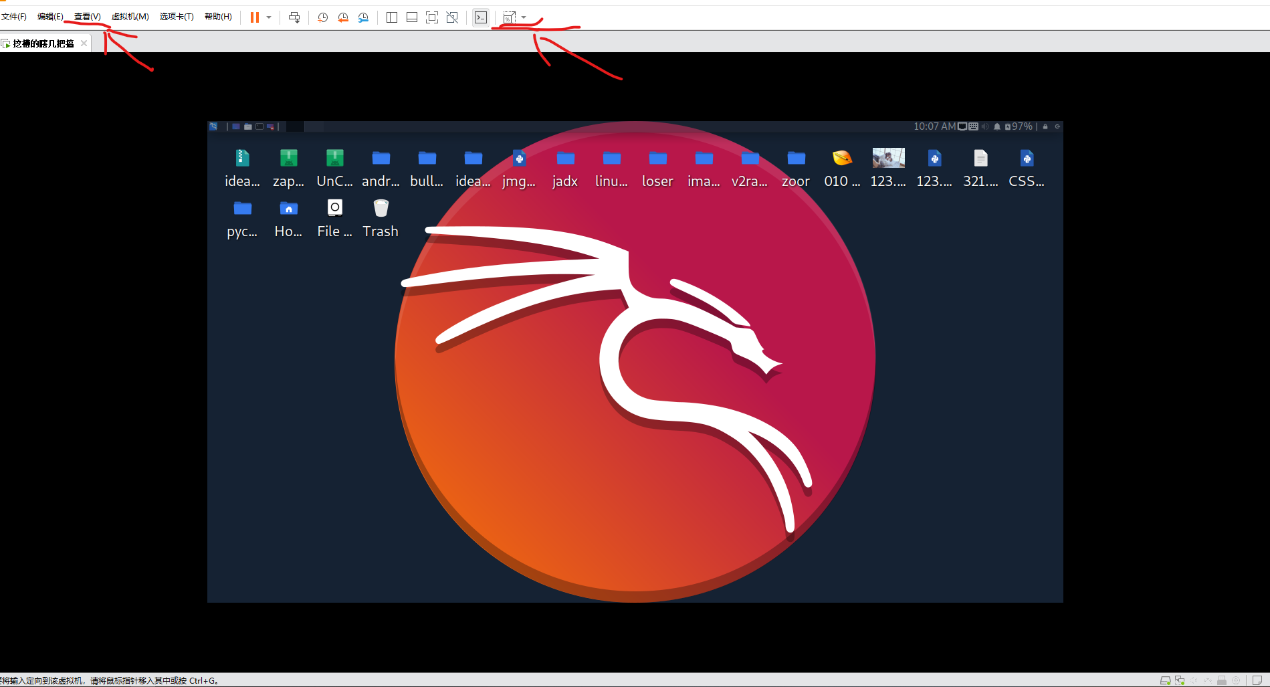Toggle the library sidebar panel view
The height and width of the screenshot is (687, 1270).
pyautogui.click(x=392, y=17)
